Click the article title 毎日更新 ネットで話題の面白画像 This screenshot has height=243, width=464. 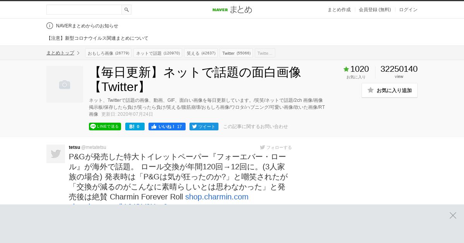[195, 79]
